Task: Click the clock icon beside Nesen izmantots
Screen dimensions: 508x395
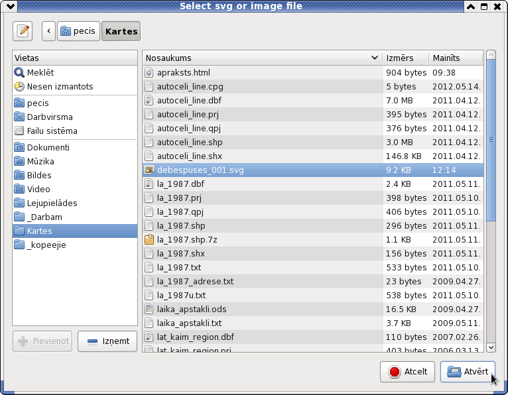Action: coord(19,86)
